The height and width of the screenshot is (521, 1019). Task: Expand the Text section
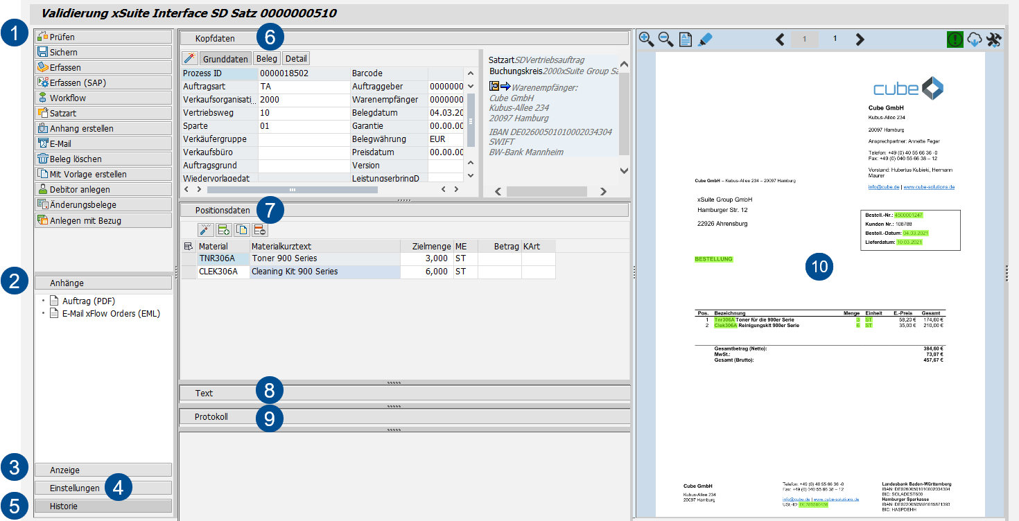click(204, 393)
